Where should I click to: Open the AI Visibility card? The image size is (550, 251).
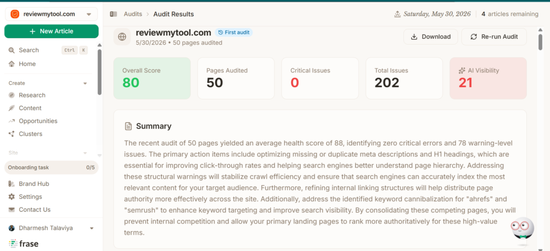(x=488, y=78)
